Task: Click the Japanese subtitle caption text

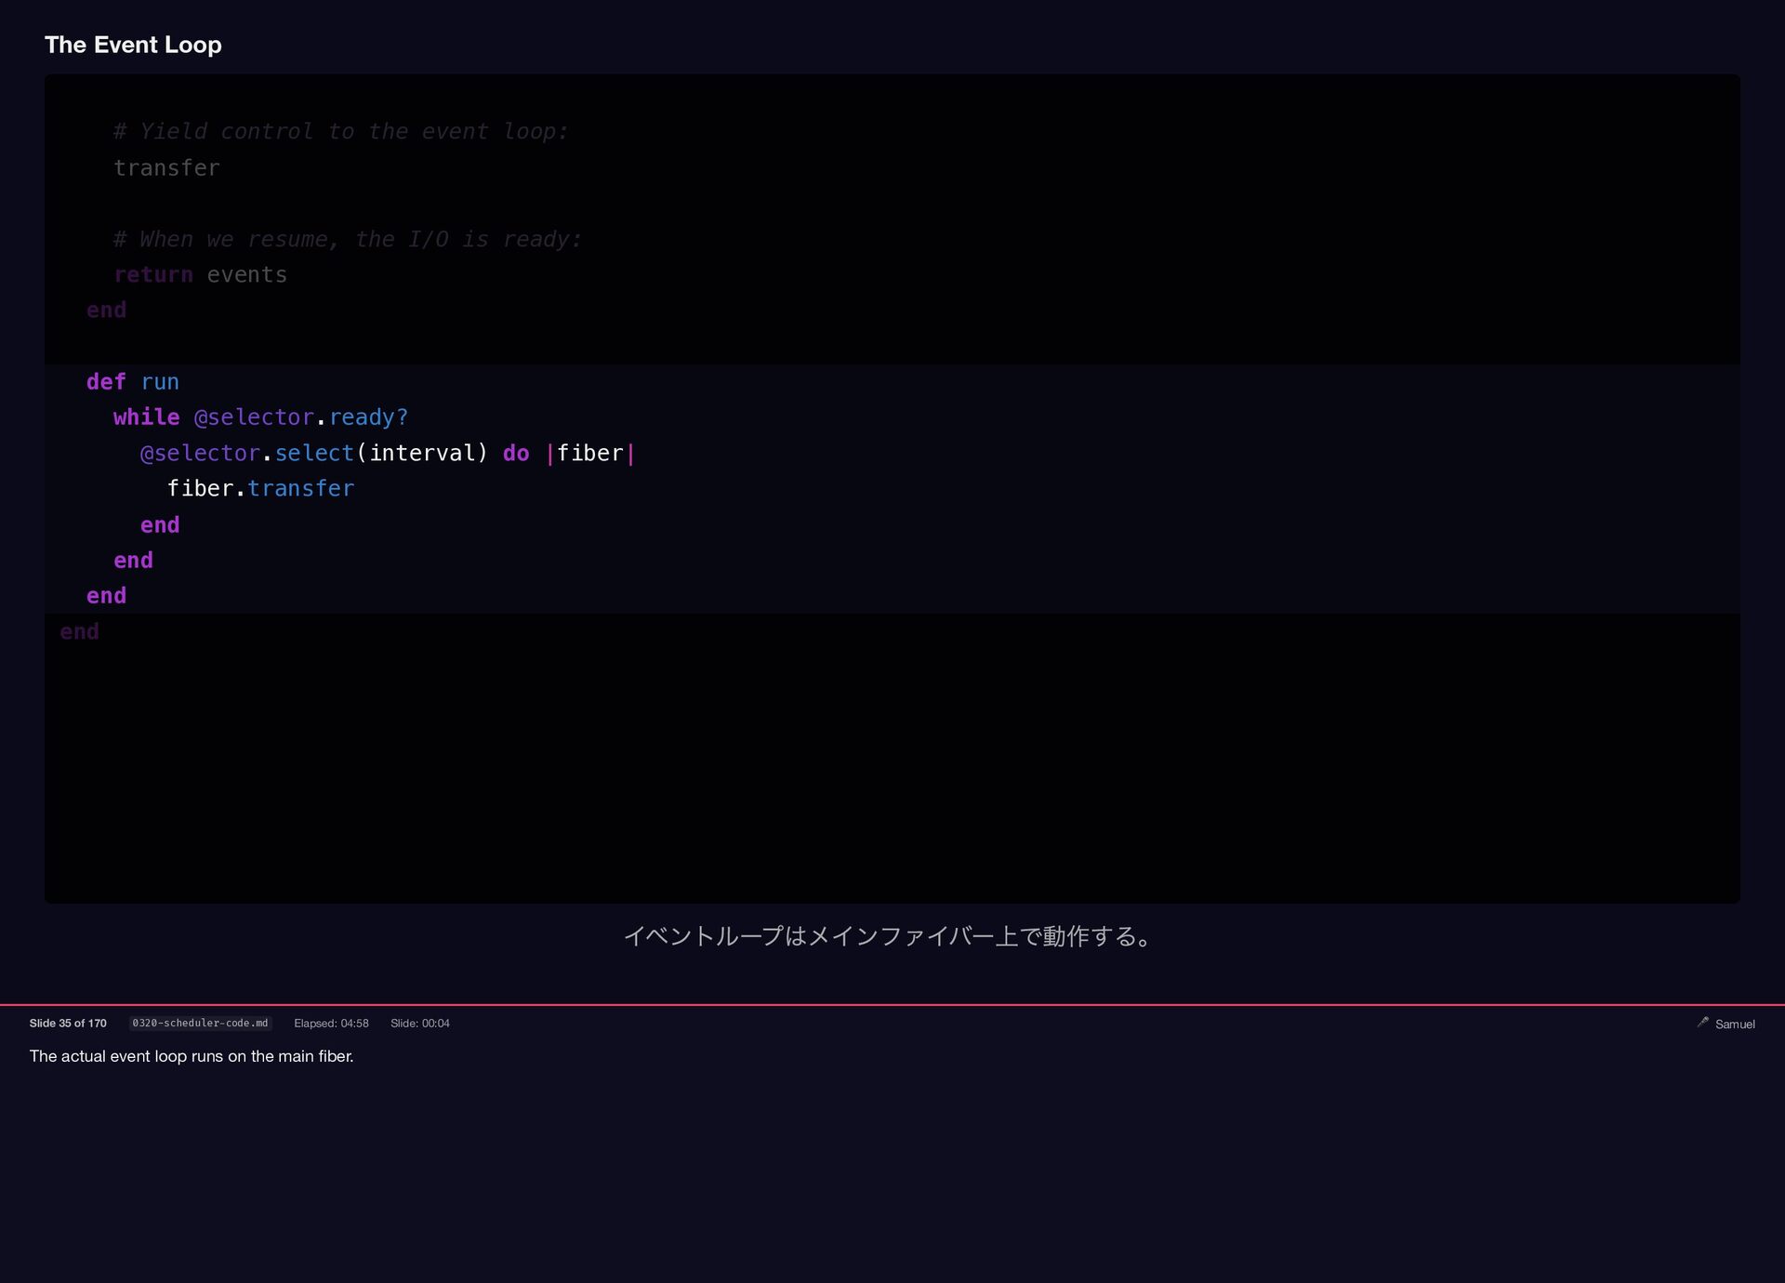Action: pos(888,936)
